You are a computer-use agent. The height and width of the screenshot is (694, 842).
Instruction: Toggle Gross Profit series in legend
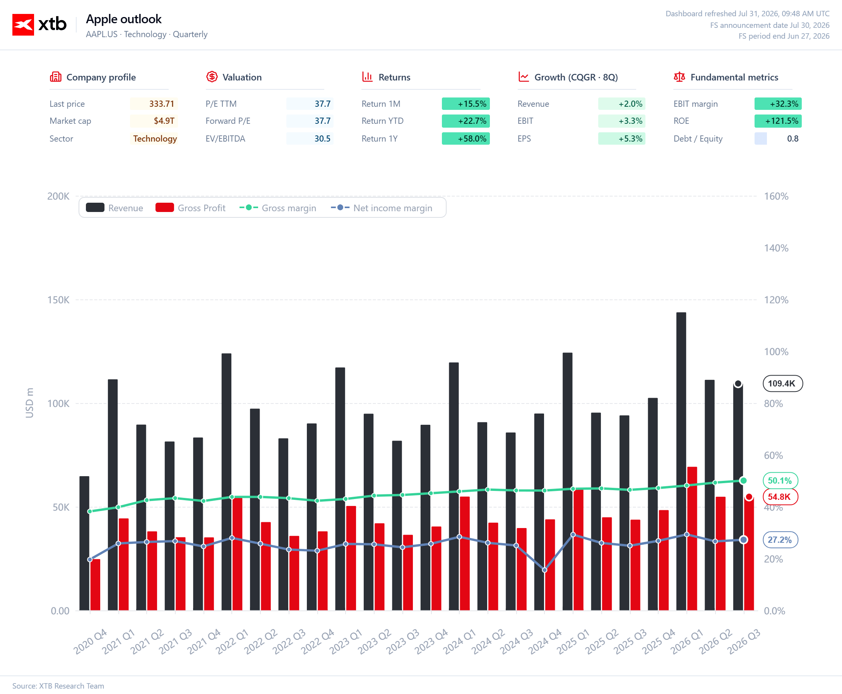pos(190,208)
